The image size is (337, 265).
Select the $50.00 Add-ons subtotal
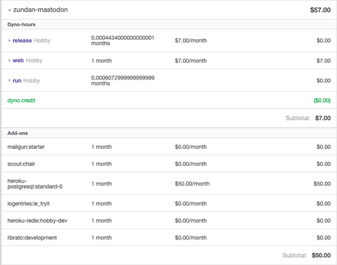tap(321, 256)
